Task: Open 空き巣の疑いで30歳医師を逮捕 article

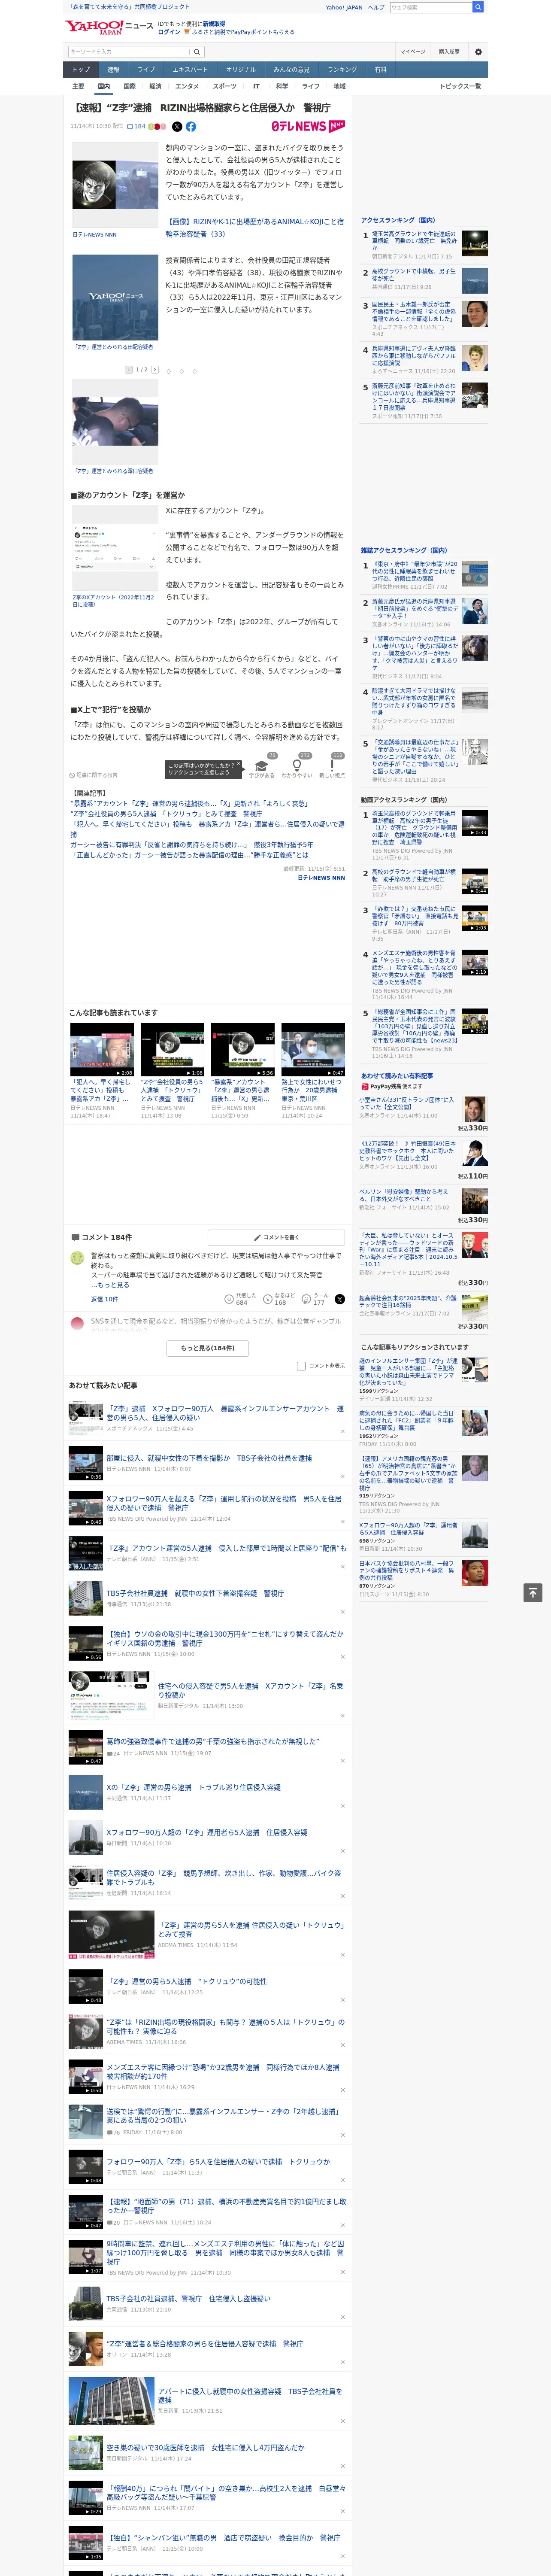Action: [205, 2447]
